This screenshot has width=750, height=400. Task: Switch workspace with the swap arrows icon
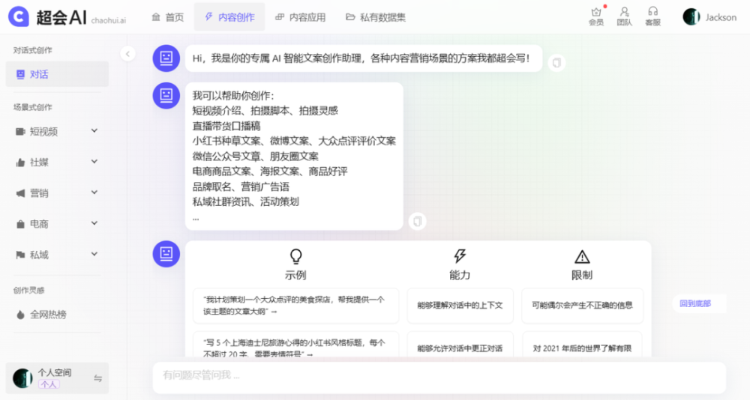[97, 378]
